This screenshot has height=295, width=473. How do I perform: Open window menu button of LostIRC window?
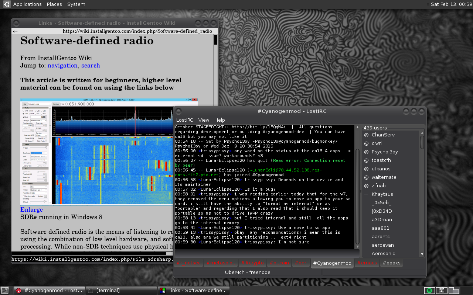coord(178,111)
